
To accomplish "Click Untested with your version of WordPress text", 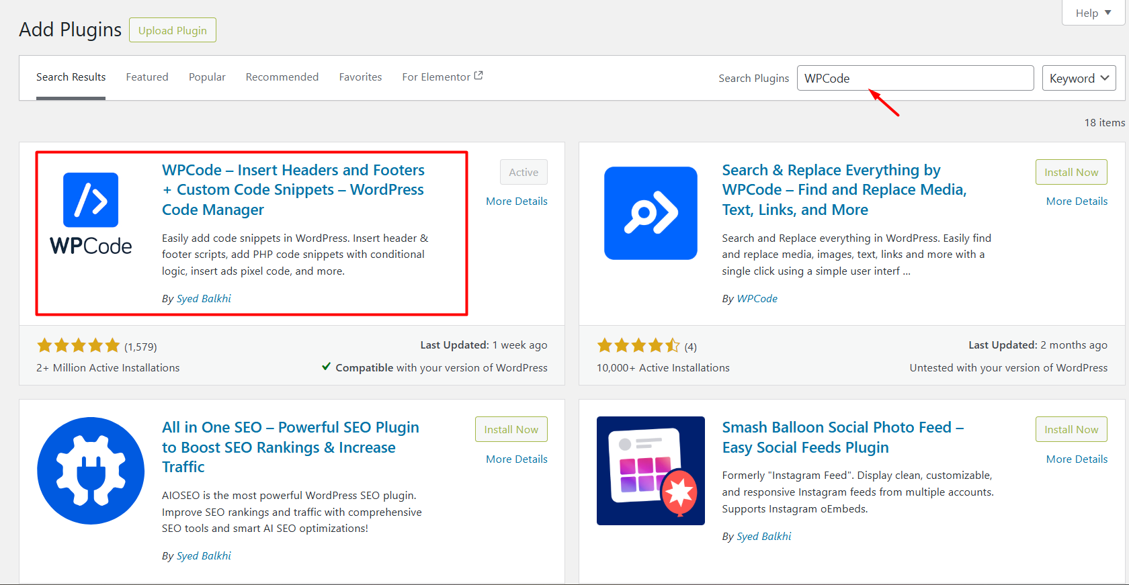I will pyautogui.click(x=1009, y=368).
